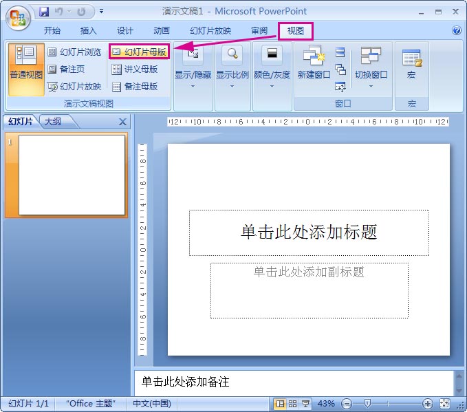This screenshot has width=467, height=412.
Task: Click the 显示/隐藏 group icon
Action: 193,54
